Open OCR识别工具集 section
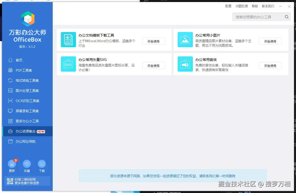This screenshot has height=193, width=296. [27, 101]
